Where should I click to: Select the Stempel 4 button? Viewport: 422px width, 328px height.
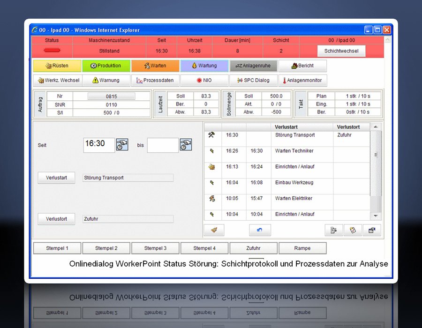[x=204, y=248]
